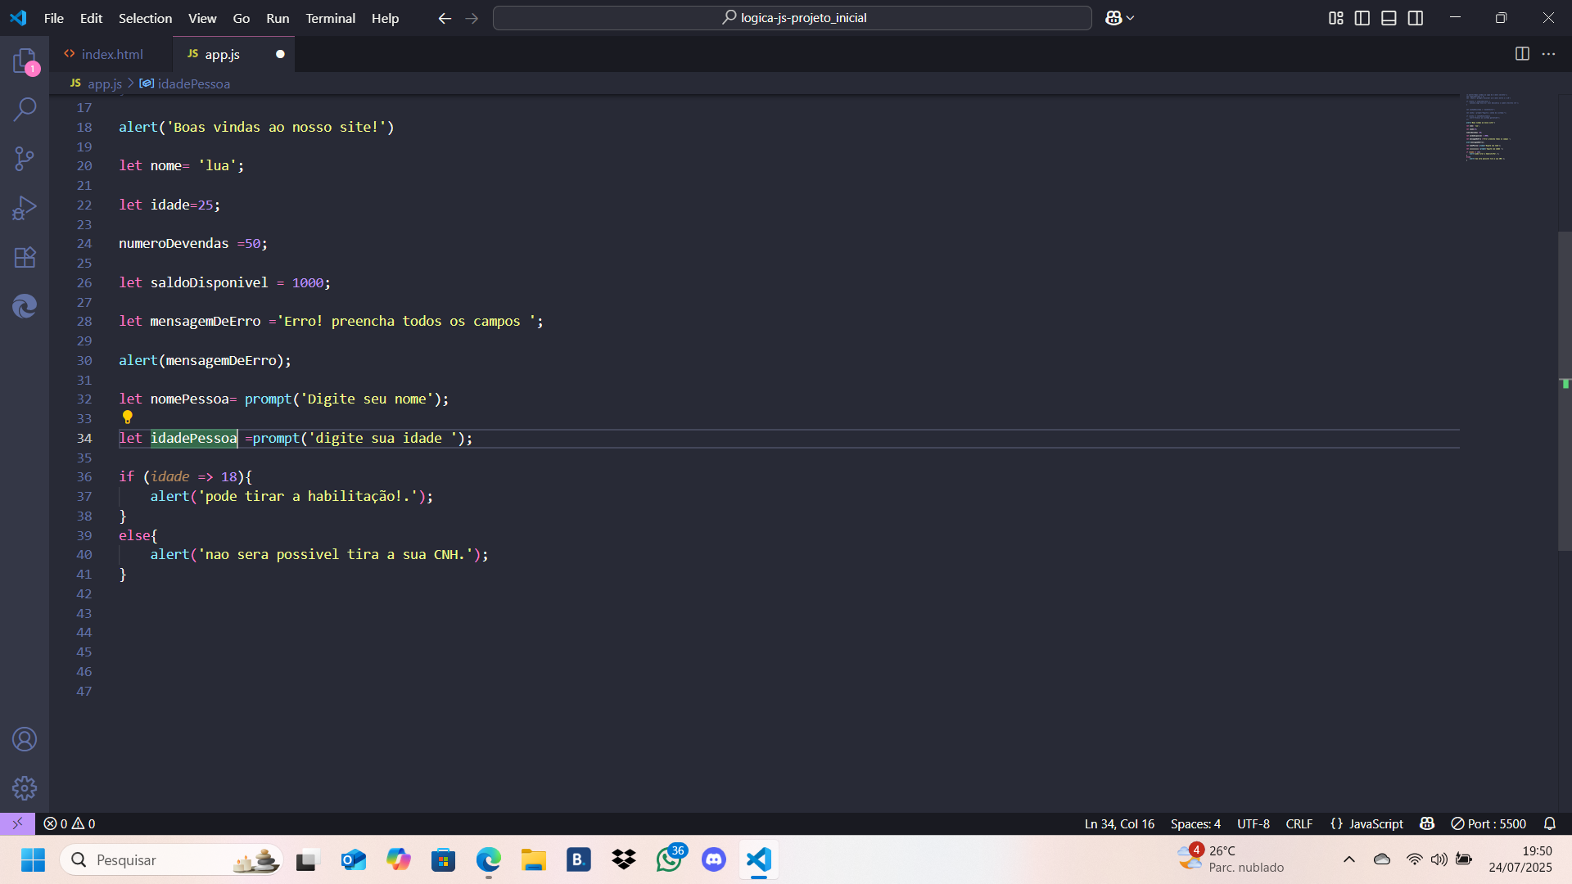The height and width of the screenshot is (884, 1572).
Task: Change the UTF-8 encoding setting
Action: coord(1253,823)
